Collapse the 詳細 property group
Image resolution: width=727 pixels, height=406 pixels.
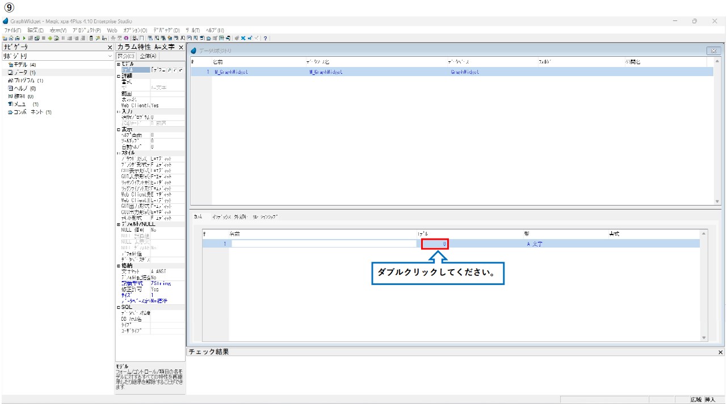coord(118,76)
